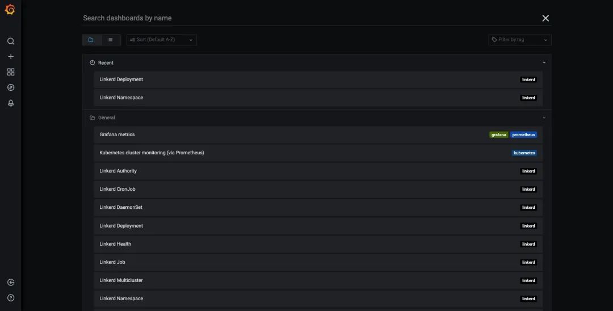Open the Linkerd Health dashboard
Screen dimensions: 613x311
[x=318, y=244]
